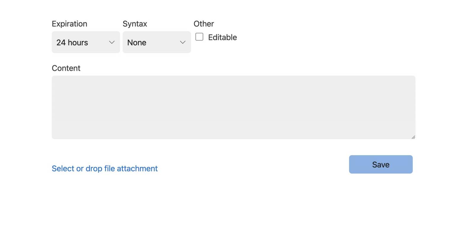
Task: Click the Content field label
Action: (66, 68)
